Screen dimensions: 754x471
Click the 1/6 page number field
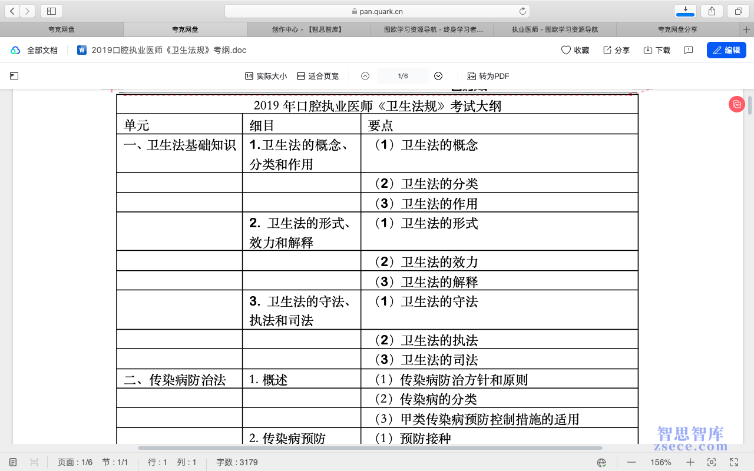click(403, 76)
